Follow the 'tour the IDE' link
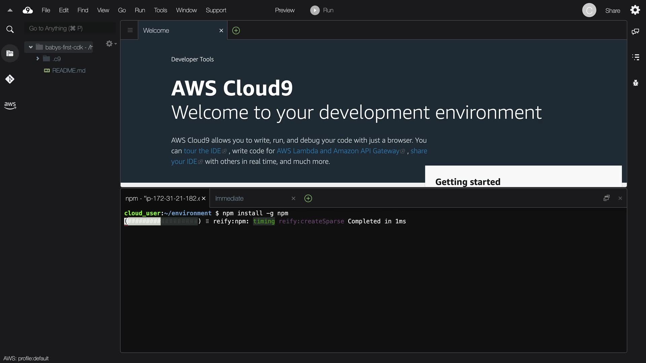646x363 pixels. (202, 151)
